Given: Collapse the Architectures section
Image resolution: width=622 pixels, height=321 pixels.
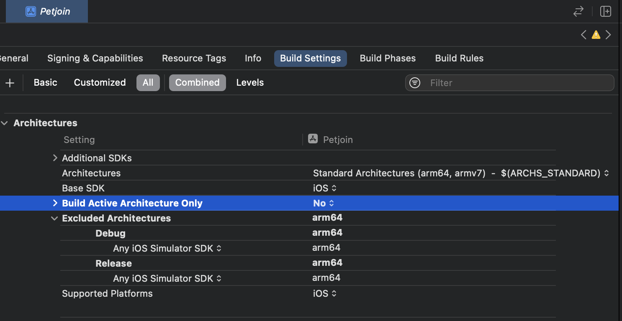Looking at the screenshot, I should (x=5, y=123).
